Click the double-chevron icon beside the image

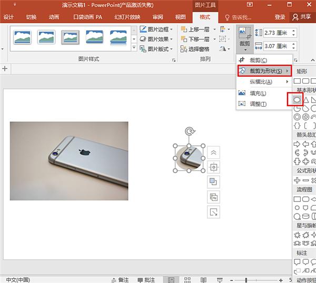pos(213,152)
